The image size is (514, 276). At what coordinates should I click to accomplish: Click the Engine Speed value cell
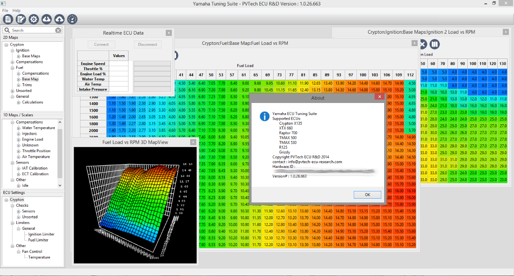pyautogui.click(x=119, y=64)
